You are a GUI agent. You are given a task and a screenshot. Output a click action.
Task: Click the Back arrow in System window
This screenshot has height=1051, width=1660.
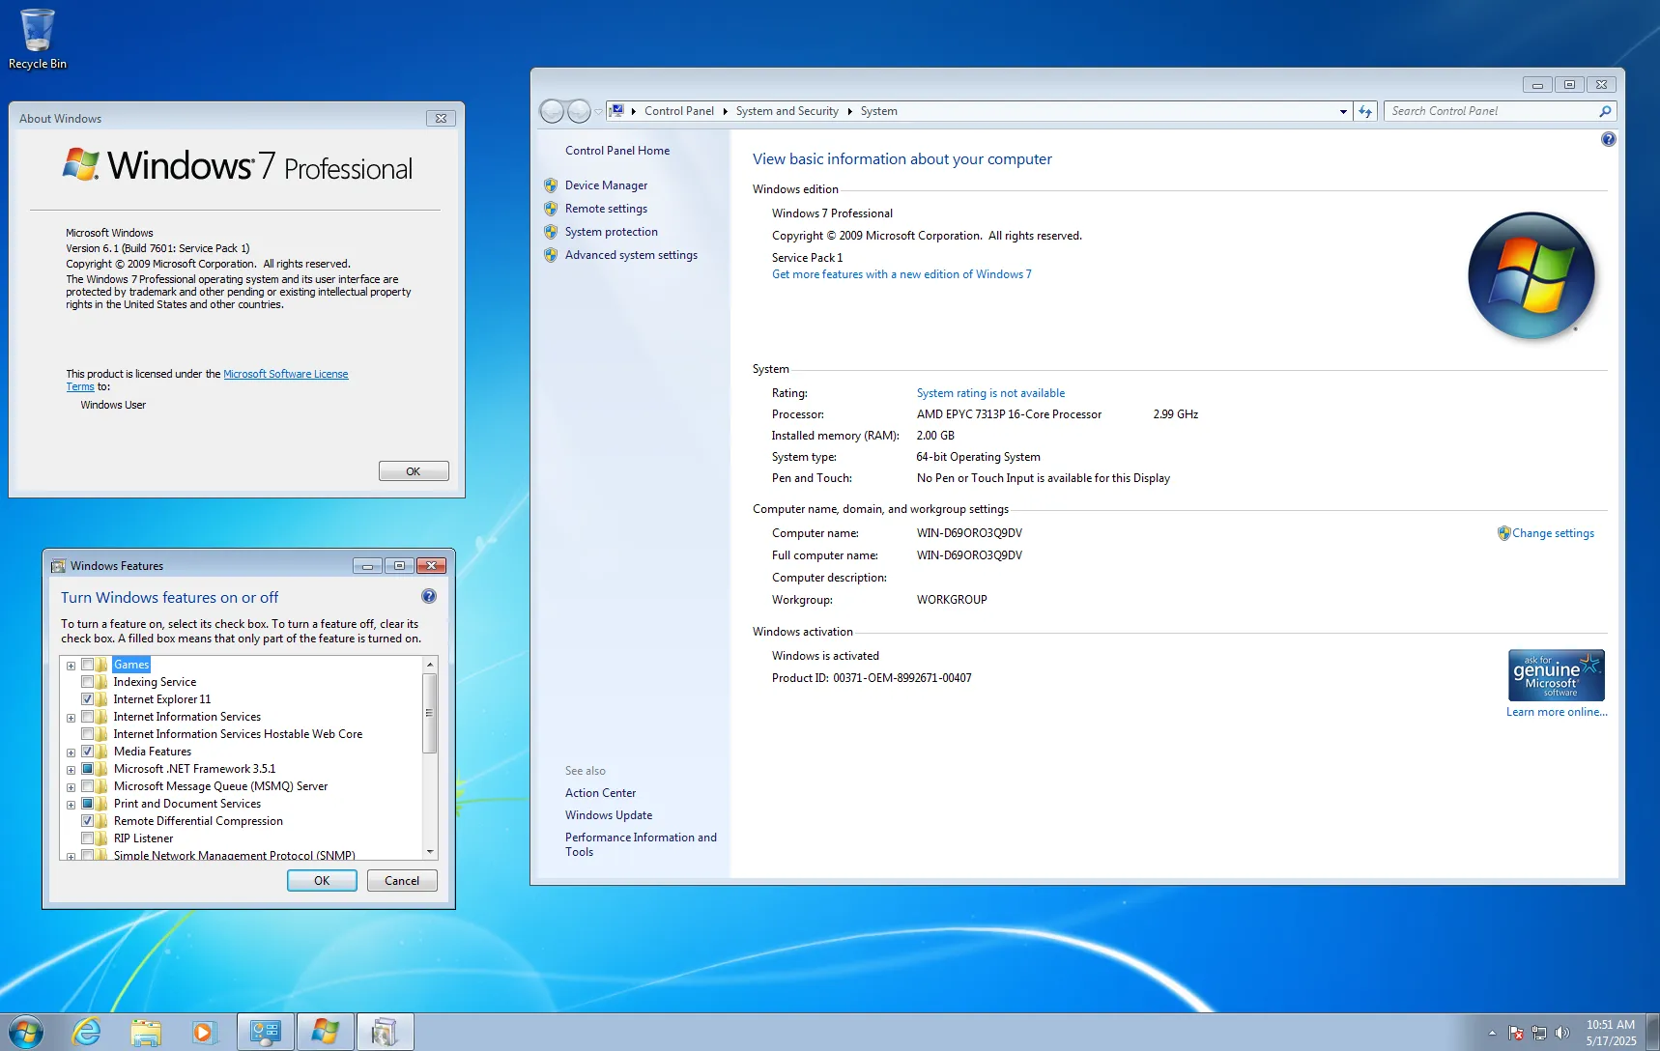[552, 111]
